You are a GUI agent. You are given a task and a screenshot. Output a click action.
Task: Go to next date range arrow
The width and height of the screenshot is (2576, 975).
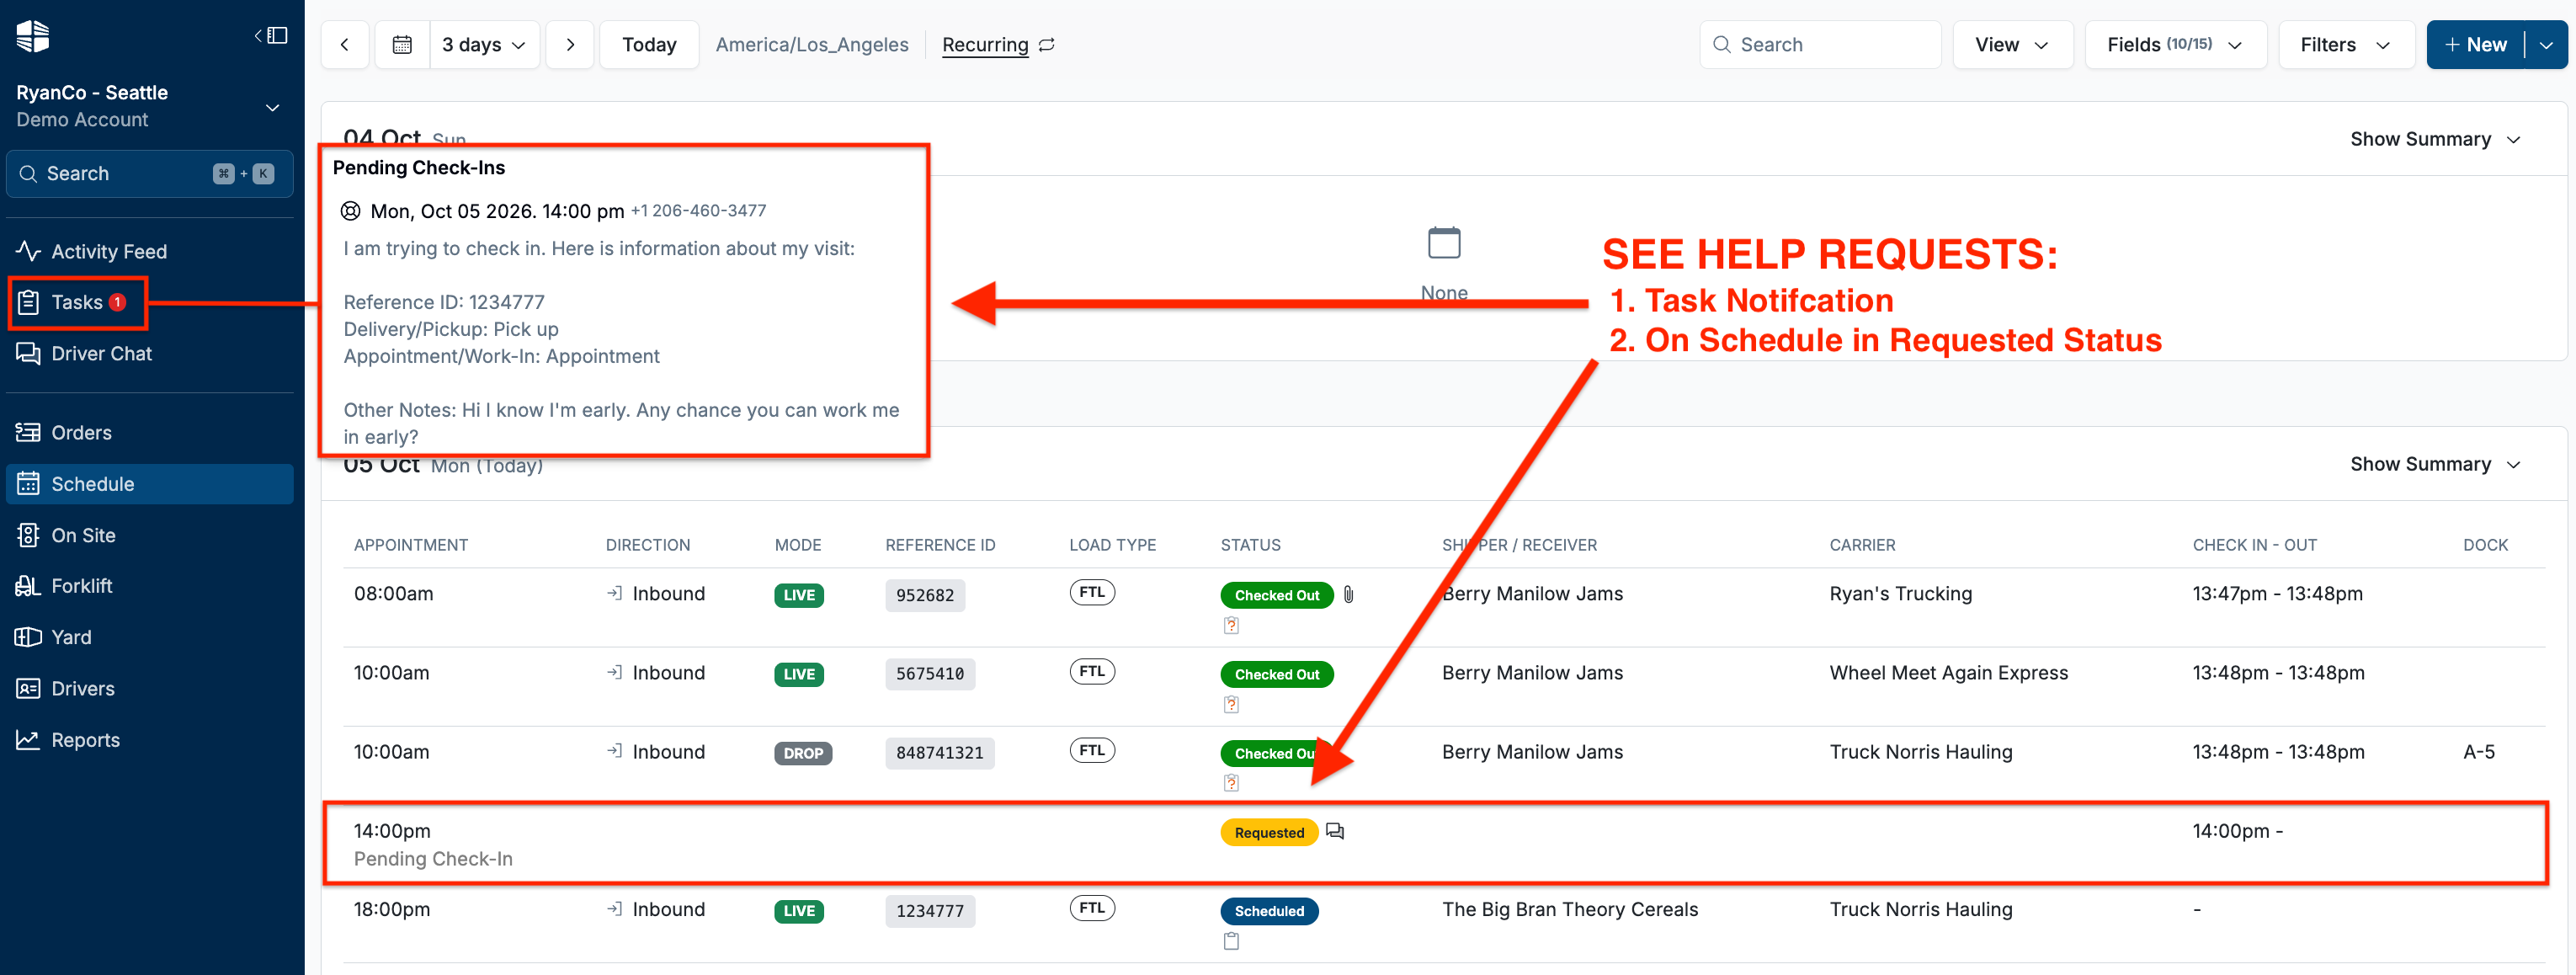[x=570, y=45]
